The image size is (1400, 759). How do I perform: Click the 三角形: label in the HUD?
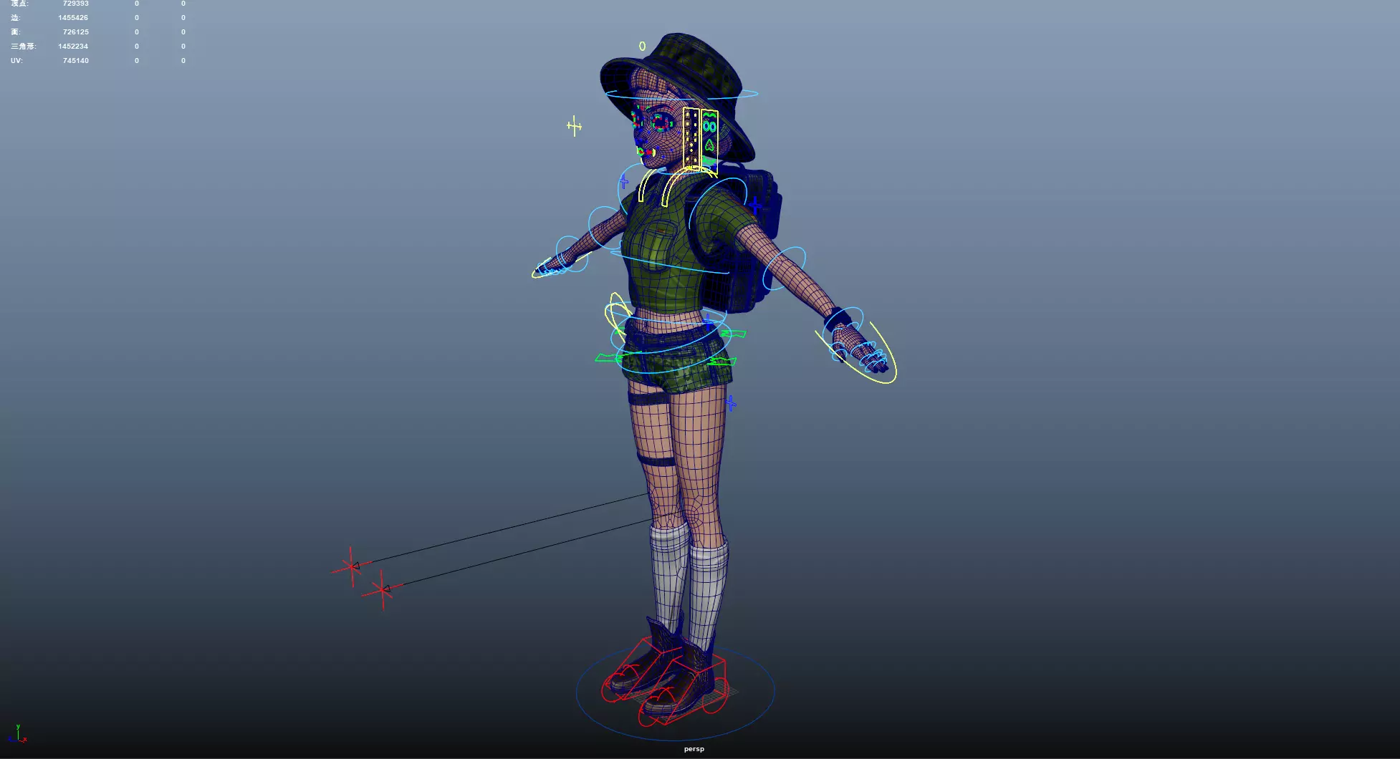(x=23, y=47)
